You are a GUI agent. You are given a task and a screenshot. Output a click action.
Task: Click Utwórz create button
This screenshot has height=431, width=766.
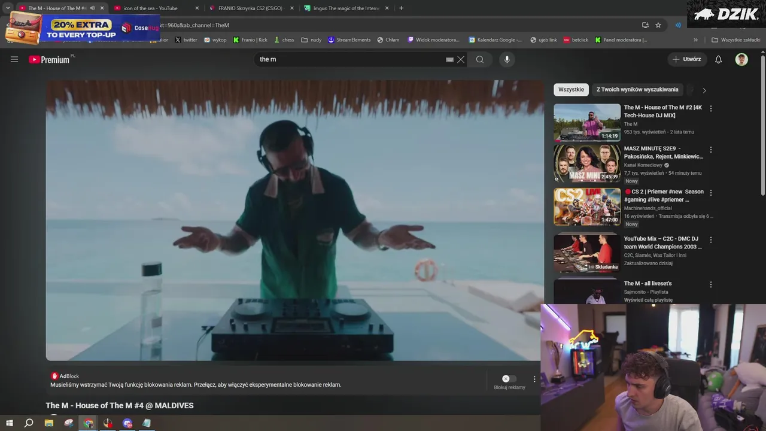click(687, 59)
